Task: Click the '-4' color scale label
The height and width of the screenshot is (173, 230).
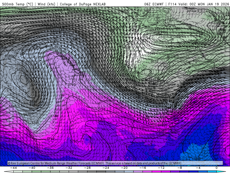Action: (x=198, y=168)
